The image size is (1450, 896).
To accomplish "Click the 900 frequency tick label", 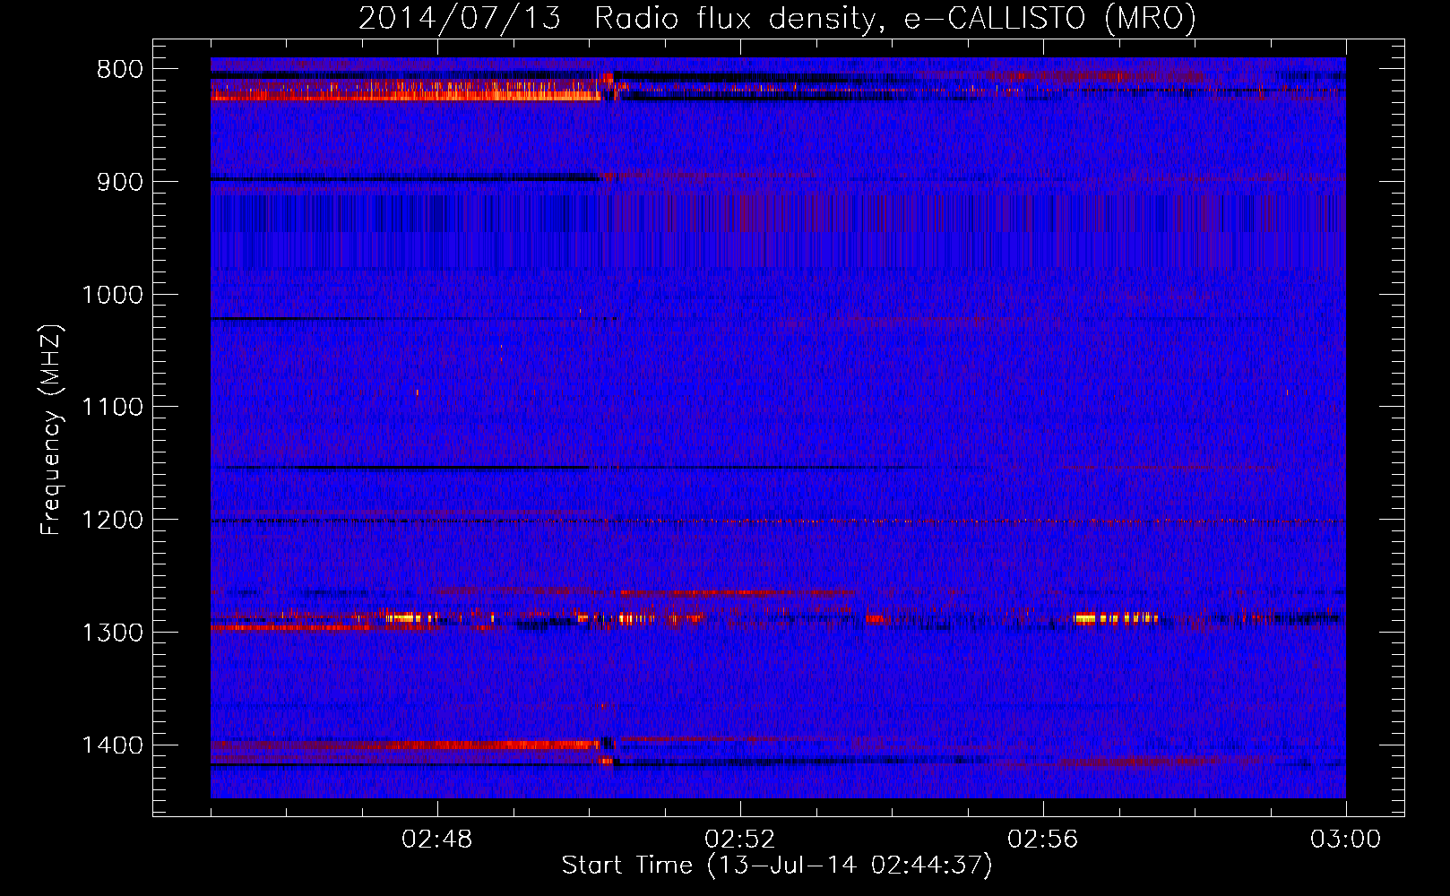I will tap(120, 182).
